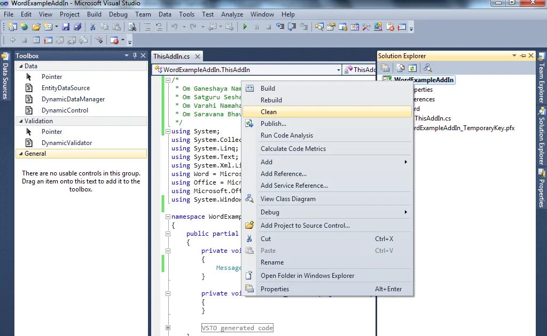Open the Add New Item dropdown arrow
The width and height of the screenshot is (547, 336).
pyautogui.click(x=56, y=27)
